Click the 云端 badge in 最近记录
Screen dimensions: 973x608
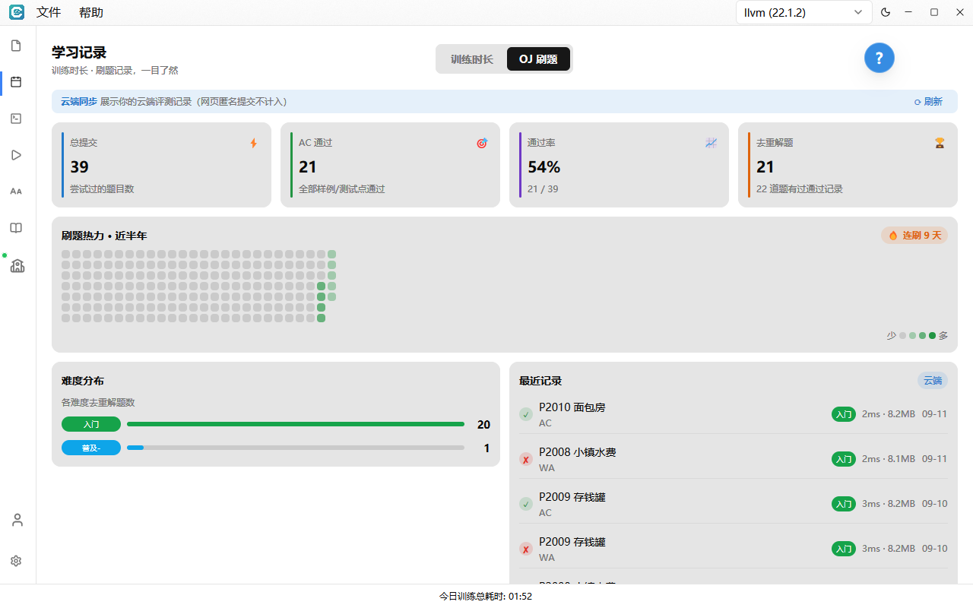pyautogui.click(x=933, y=380)
